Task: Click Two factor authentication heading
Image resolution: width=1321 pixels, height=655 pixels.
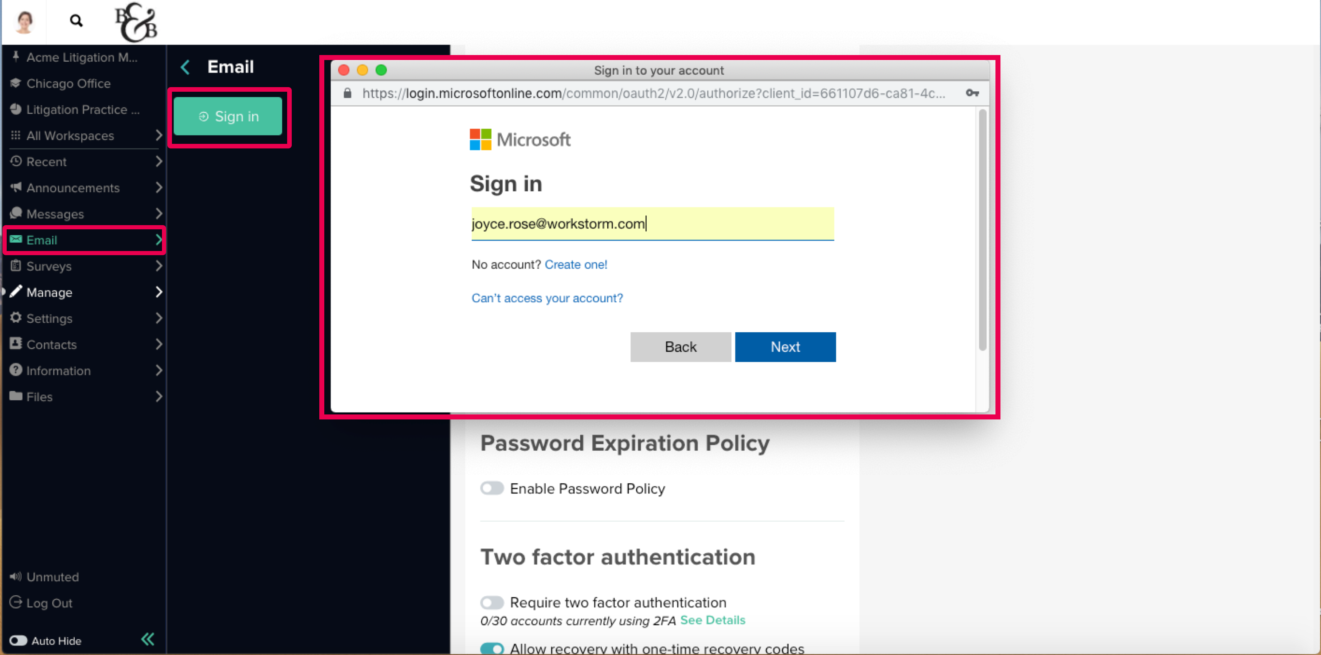Action: pyautogui.click(x=617, y=557)
